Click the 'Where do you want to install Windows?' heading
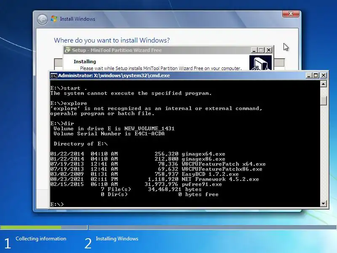 point(112,40)
